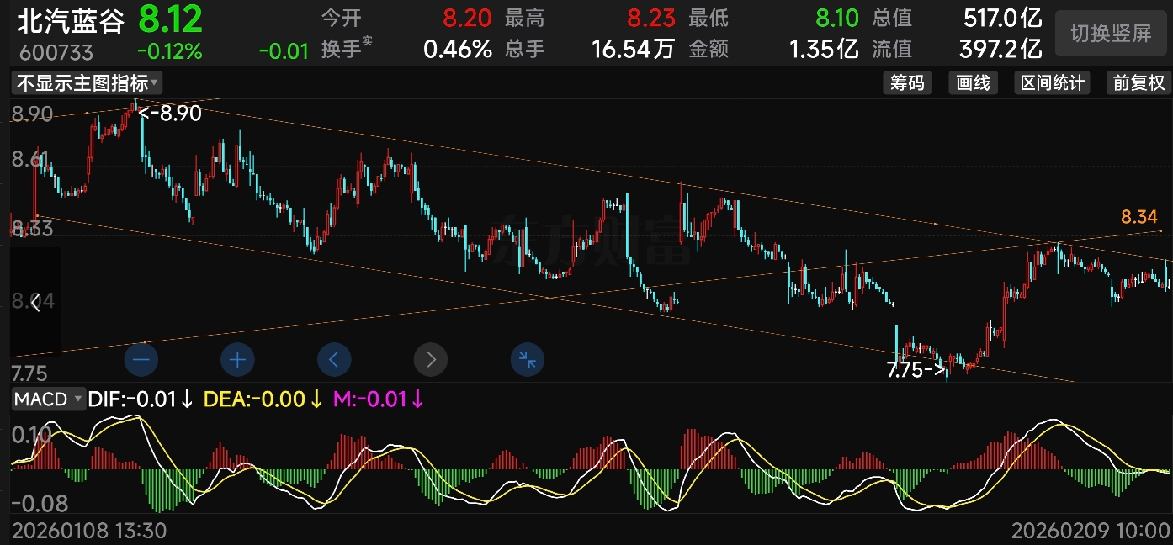Open 区间统计 range statistics
This screenshot has height=545, width=1173.
[1052, 82]
